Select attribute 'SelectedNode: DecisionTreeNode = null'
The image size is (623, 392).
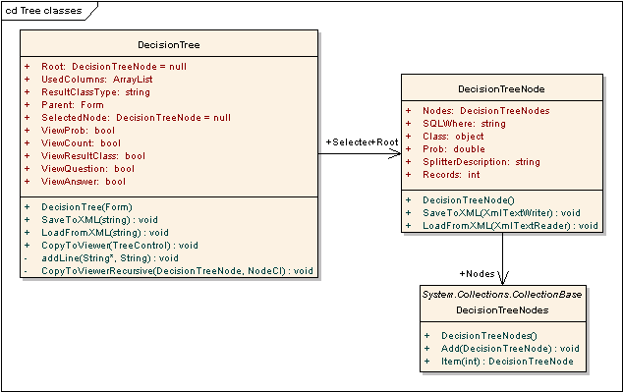[136, 118]
